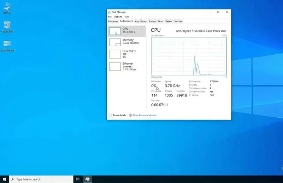Select the Memory mini graph thumbnail
This screenshot has height=183, width=283.
tap(115, 42)
